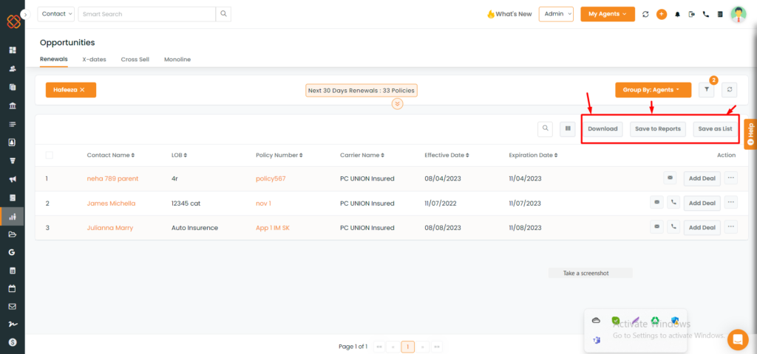Click the sync arrows icon in header
757x354 pixels.
(x=645, y=15)
